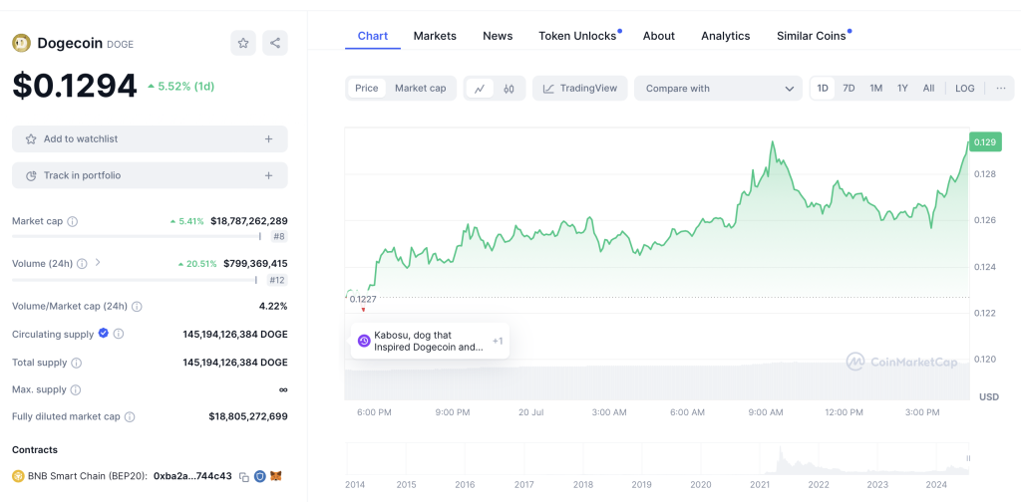Click the info icon beside Volume/Market cap (24h)

[137, 306]
